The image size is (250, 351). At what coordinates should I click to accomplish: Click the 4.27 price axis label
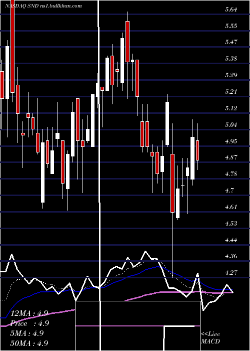231,273
